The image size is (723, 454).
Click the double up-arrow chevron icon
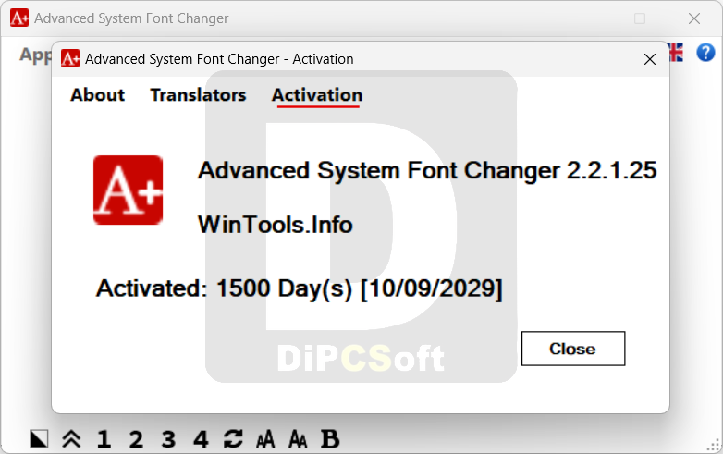click(71, 439)
